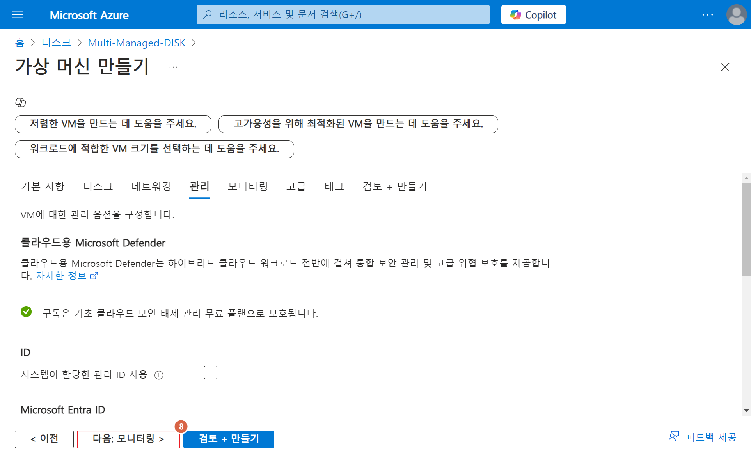Click the blue 검토 + 만들기 button
The image size is (751, 466).
pos(229,439)
